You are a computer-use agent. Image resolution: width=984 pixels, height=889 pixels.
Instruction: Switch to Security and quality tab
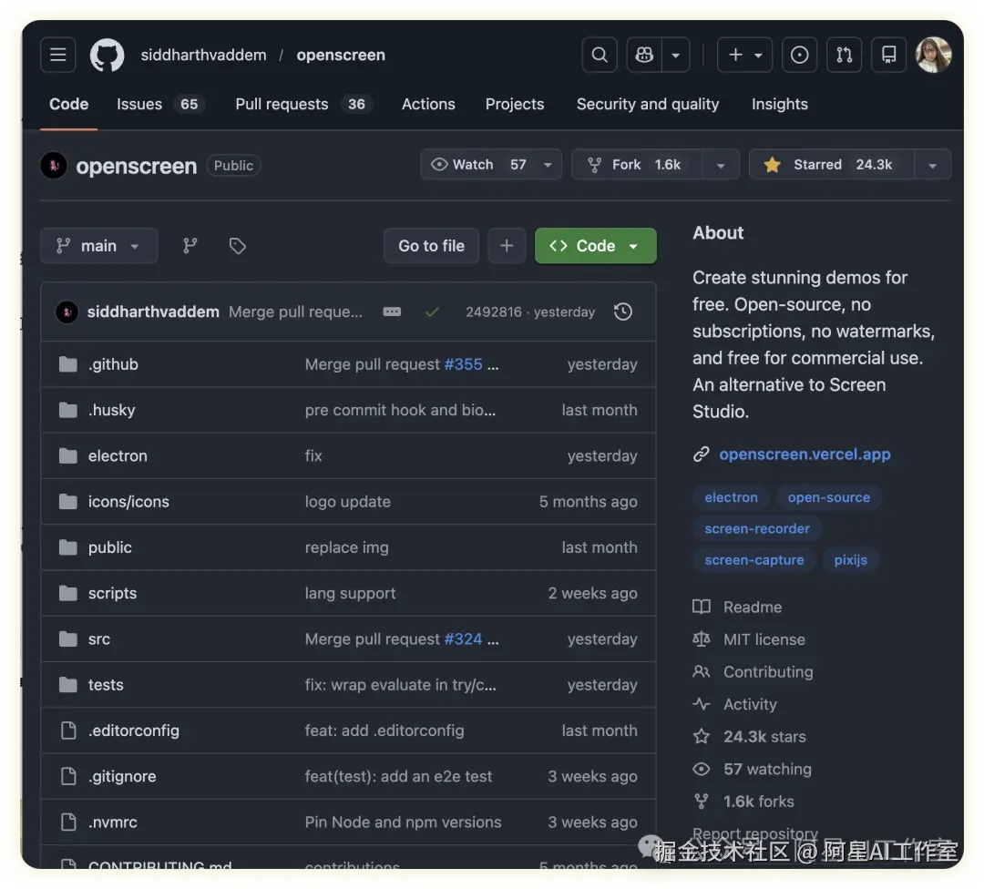click(x=648, y=104)
